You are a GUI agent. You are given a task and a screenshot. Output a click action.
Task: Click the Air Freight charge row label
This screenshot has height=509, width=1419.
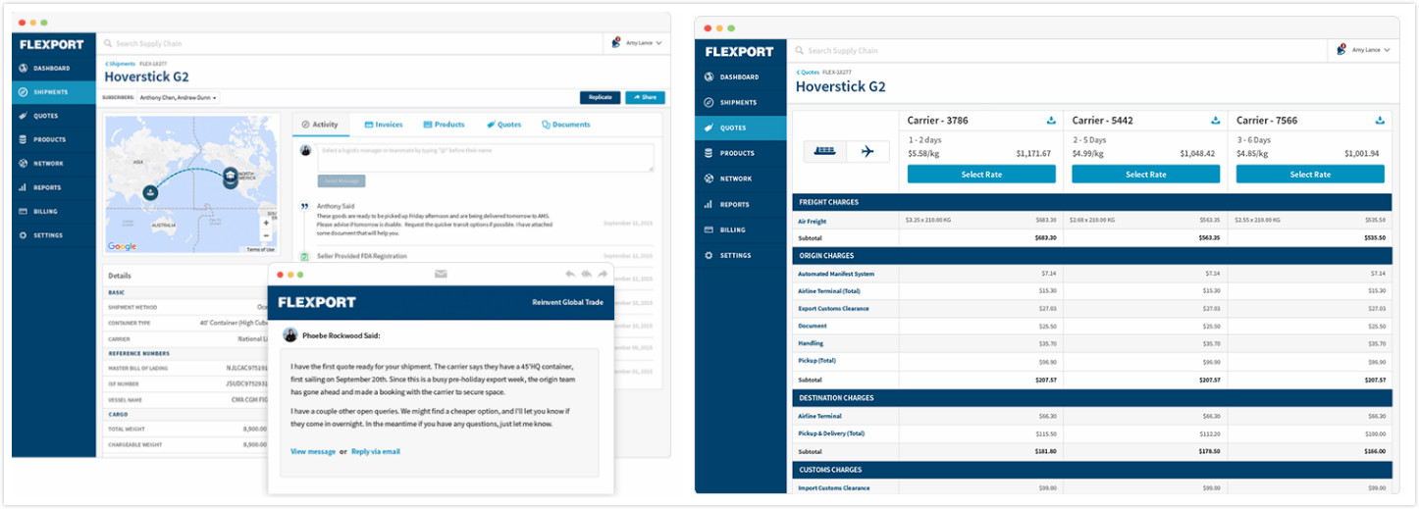813,222
